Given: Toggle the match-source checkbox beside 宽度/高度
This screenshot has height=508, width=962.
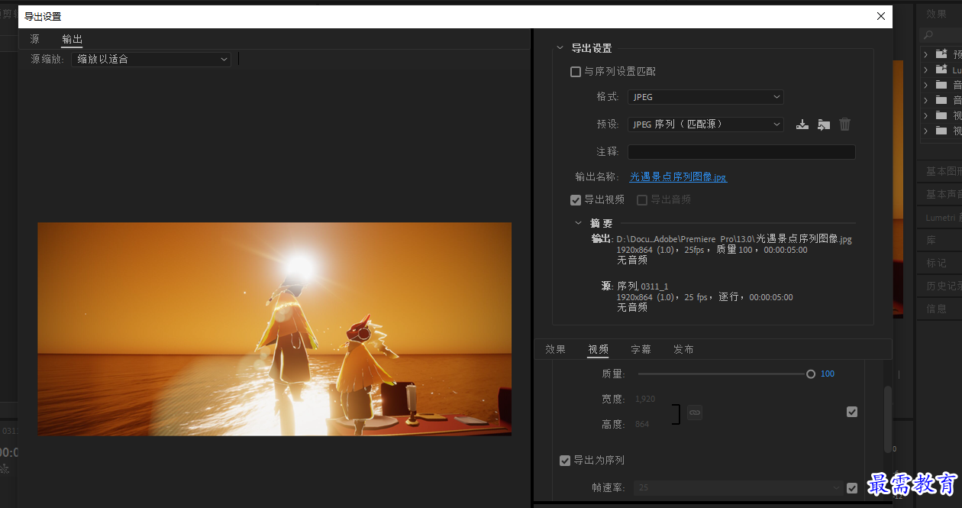Looking at the screenshot, I should coord(852,412).
